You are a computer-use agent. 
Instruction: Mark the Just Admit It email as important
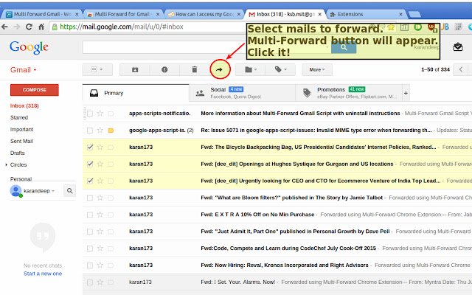[x=111, y=232]
